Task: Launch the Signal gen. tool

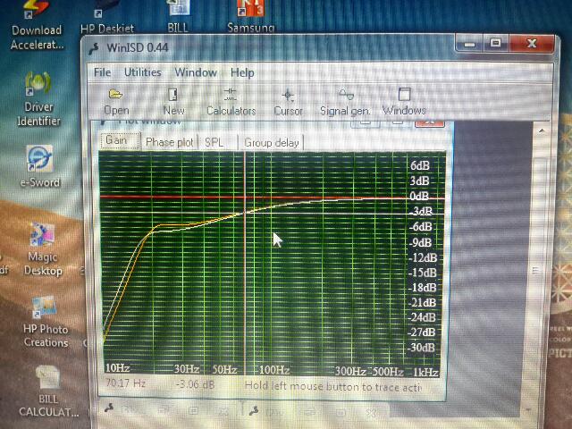Action: pos(346,96)
